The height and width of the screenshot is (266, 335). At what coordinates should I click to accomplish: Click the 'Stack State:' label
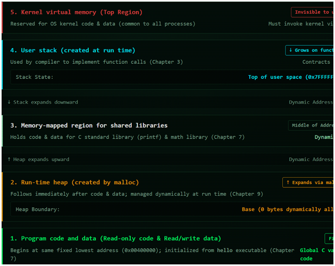(35, 77)
